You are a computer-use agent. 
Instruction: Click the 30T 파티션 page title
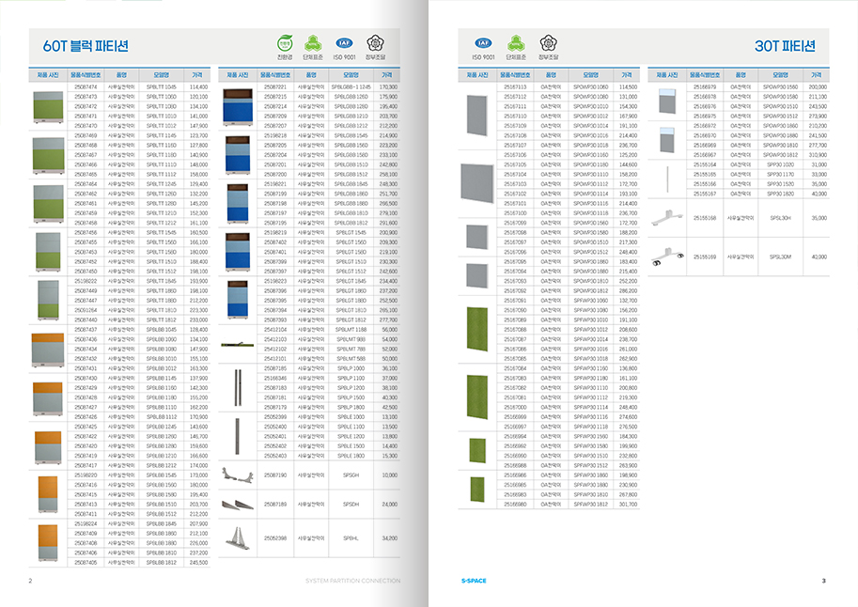click(785, 45)
